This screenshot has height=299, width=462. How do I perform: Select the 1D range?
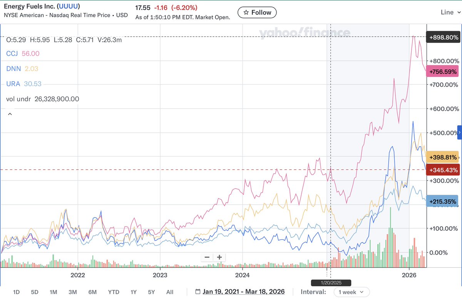pyautogui.click(x=17, y=292)
